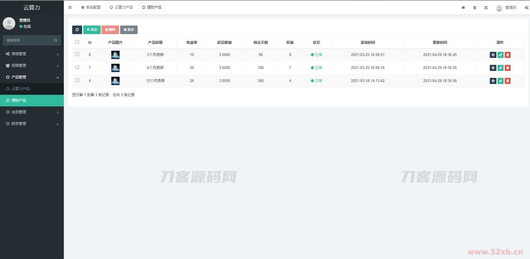
Task: Click the home icon in top bar
Action: (x=463, y=8)
